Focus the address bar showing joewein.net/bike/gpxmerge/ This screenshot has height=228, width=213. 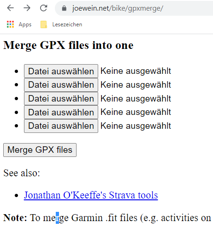[x=134, y=8]
